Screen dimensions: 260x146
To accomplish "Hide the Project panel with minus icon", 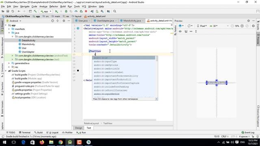I will (x=69, y=21).
